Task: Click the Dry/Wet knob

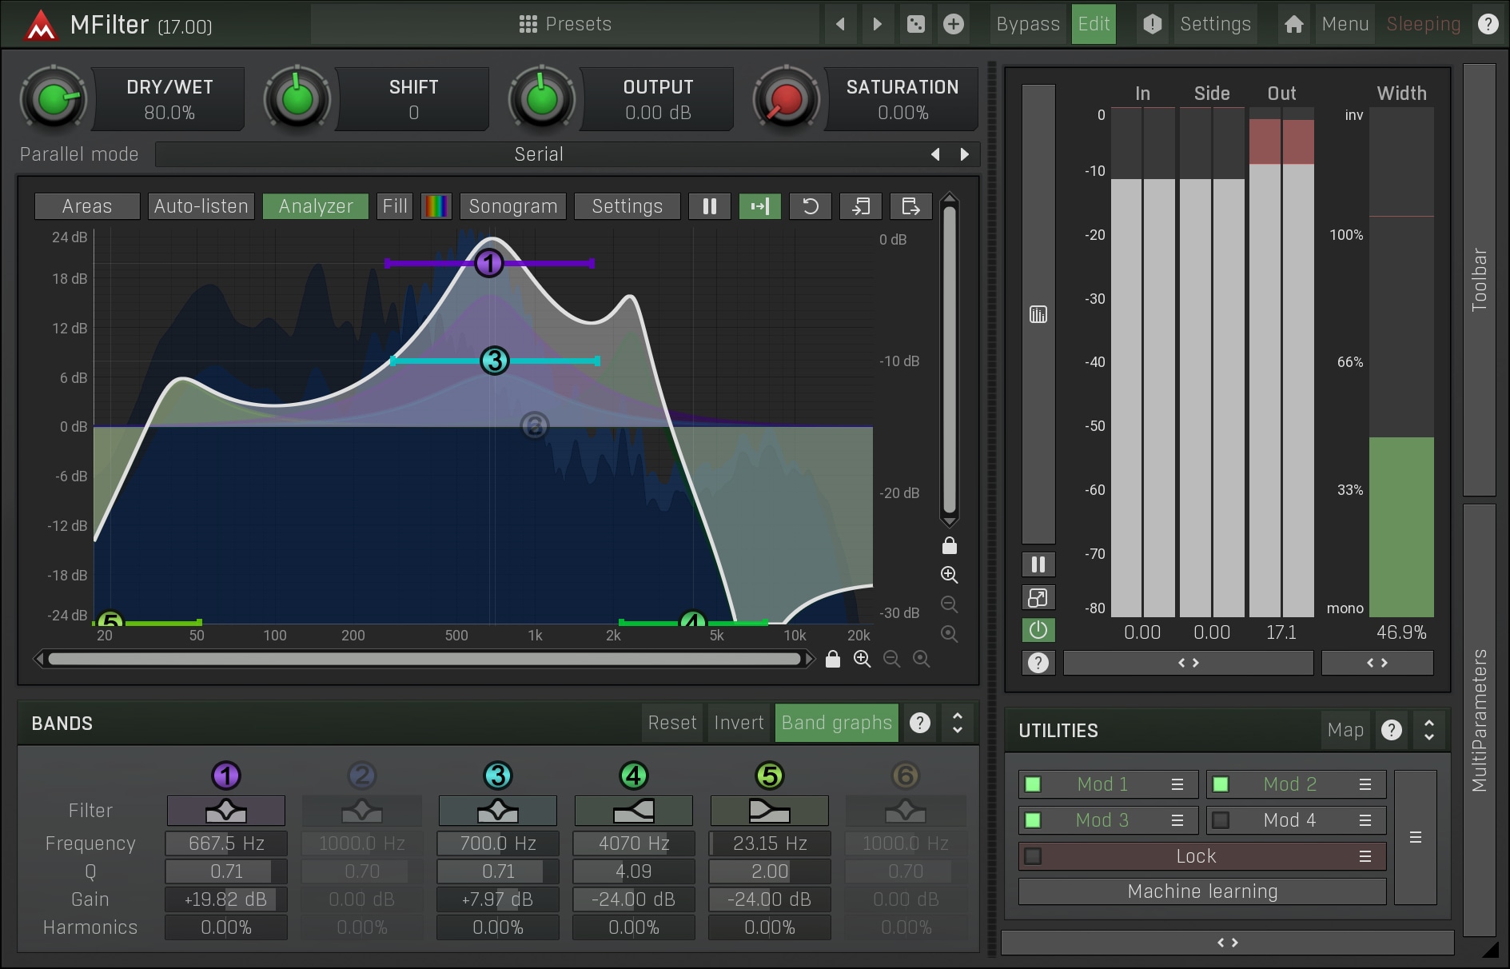Action: 54,99
